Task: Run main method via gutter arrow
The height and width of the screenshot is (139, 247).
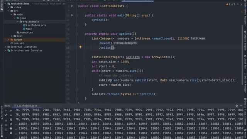Action: click(x=72, y=15)
